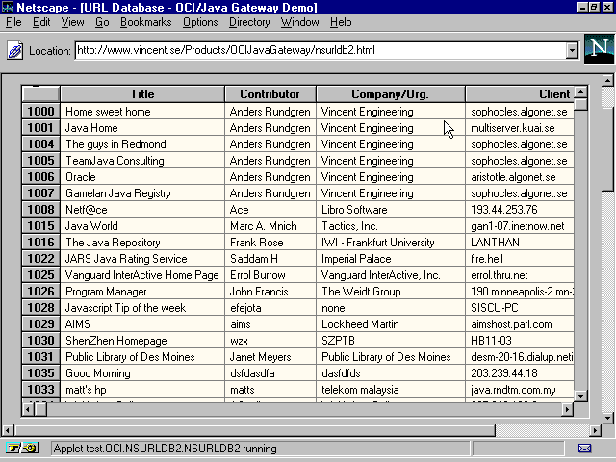Image resolution: width=616 pixels, height=462 pixels.
Task: Click browser page scroll up arrow
Action: (607, 81)
